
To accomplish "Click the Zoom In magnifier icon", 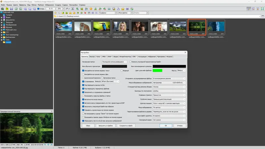I will coord(25,9).
